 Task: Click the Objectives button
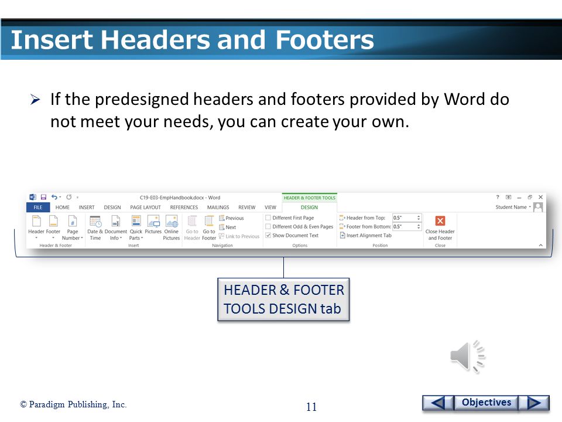486,403
